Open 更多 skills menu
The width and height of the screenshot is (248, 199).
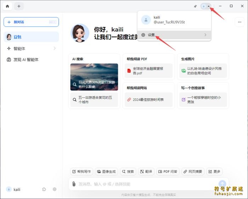(x=214, y=171)
